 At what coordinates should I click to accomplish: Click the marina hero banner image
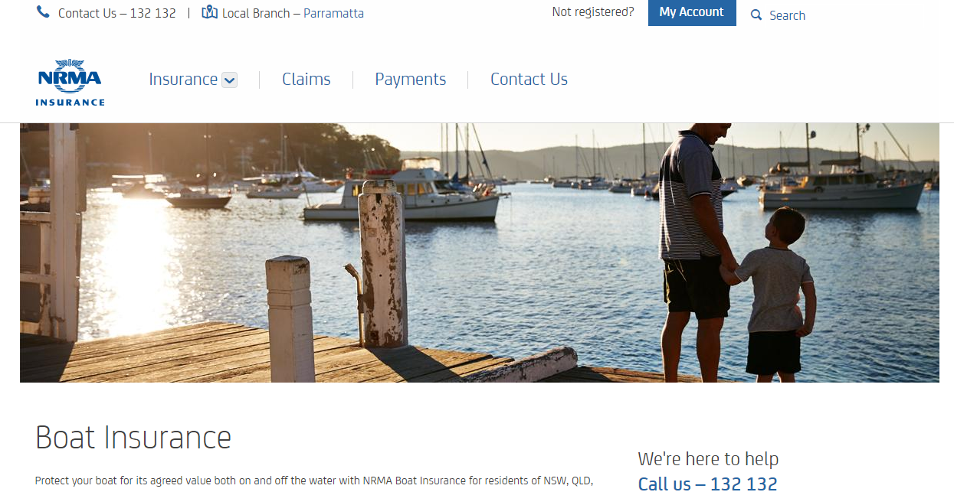coord(480,253)
